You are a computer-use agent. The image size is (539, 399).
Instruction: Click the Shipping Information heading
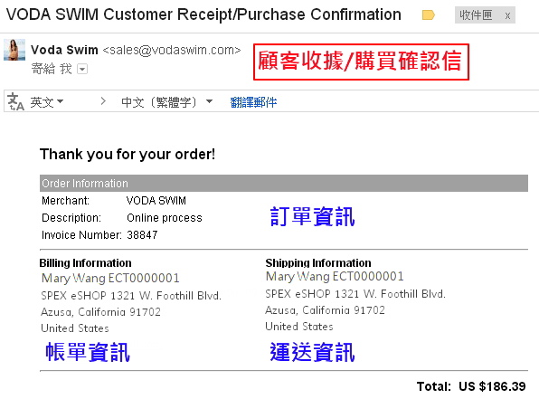click(x=318, y=262)
